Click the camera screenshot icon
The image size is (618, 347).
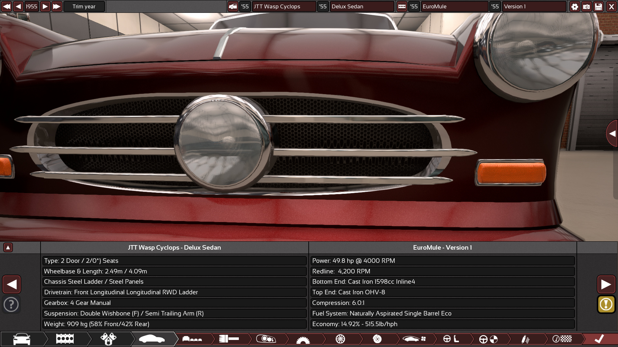point(586,6)
